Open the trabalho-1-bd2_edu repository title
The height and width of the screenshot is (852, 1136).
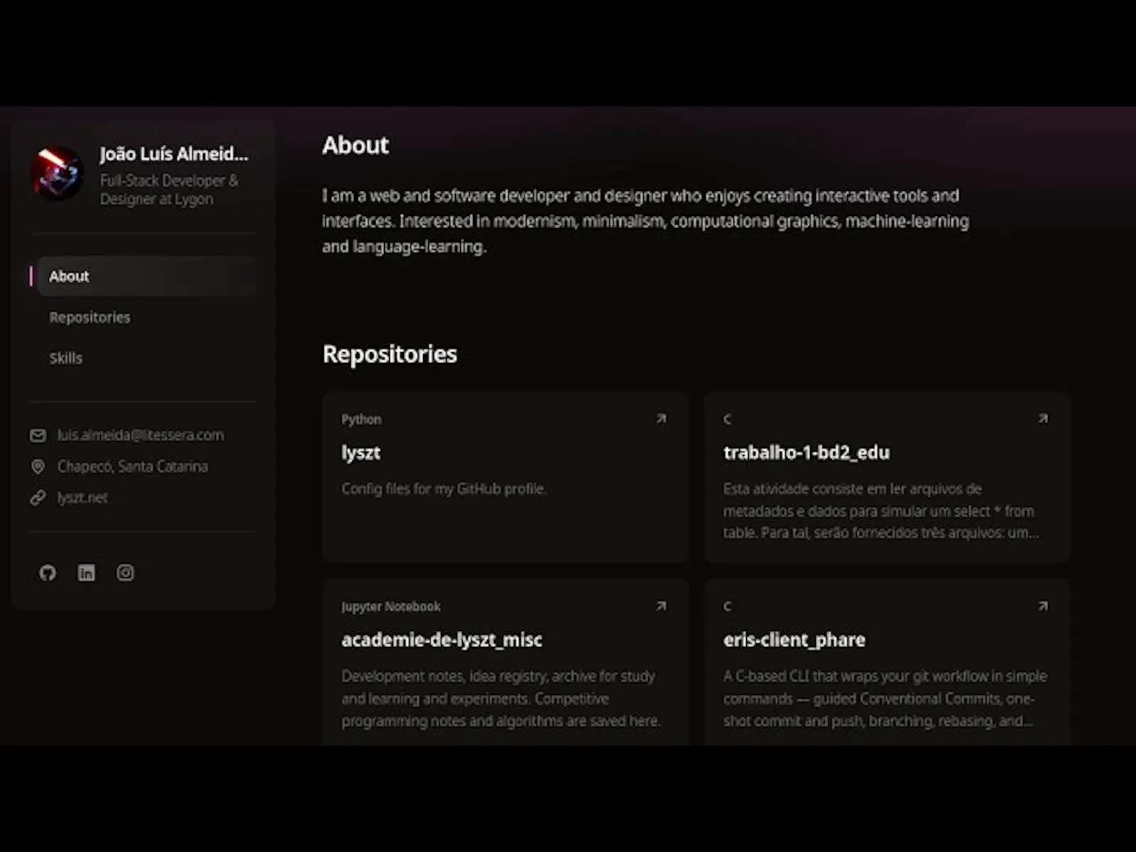pyautogui.click(x=807, y=453)
